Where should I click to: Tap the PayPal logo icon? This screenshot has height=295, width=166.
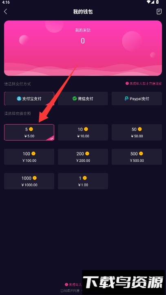127,99
